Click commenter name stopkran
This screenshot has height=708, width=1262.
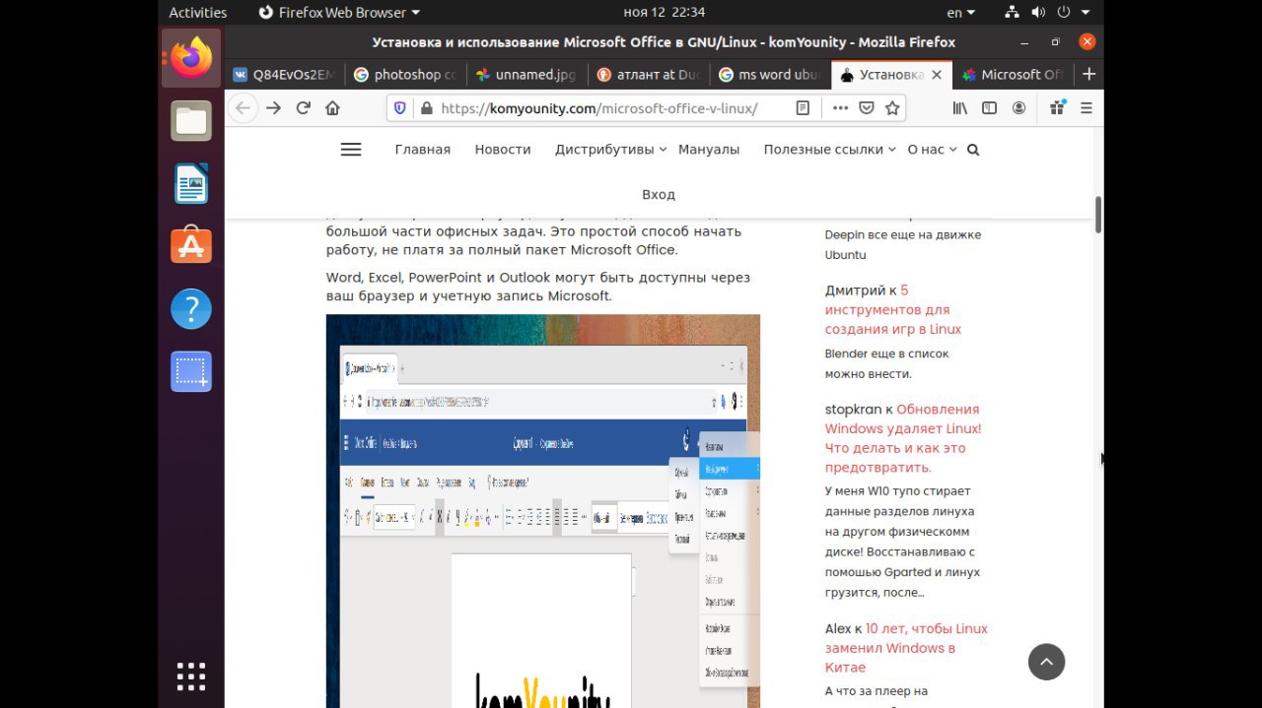coord(854,410)
